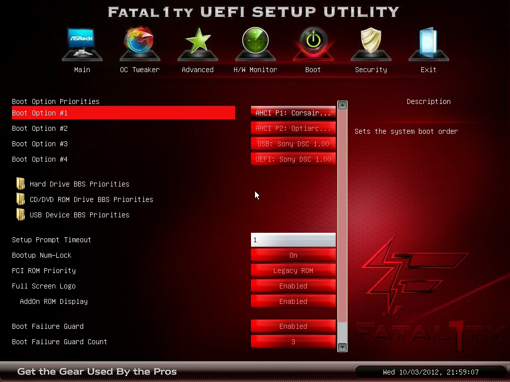Click the Boot Option Priorities heading
This screenshot has width=510, height=382.
[56, 101]
